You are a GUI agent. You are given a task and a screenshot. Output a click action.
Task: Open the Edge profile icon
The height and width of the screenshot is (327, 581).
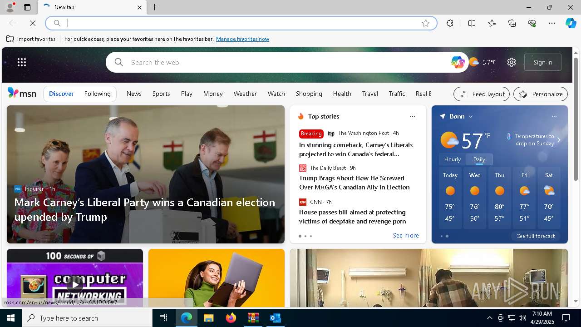pyautogui.click(x=10, y=7)
